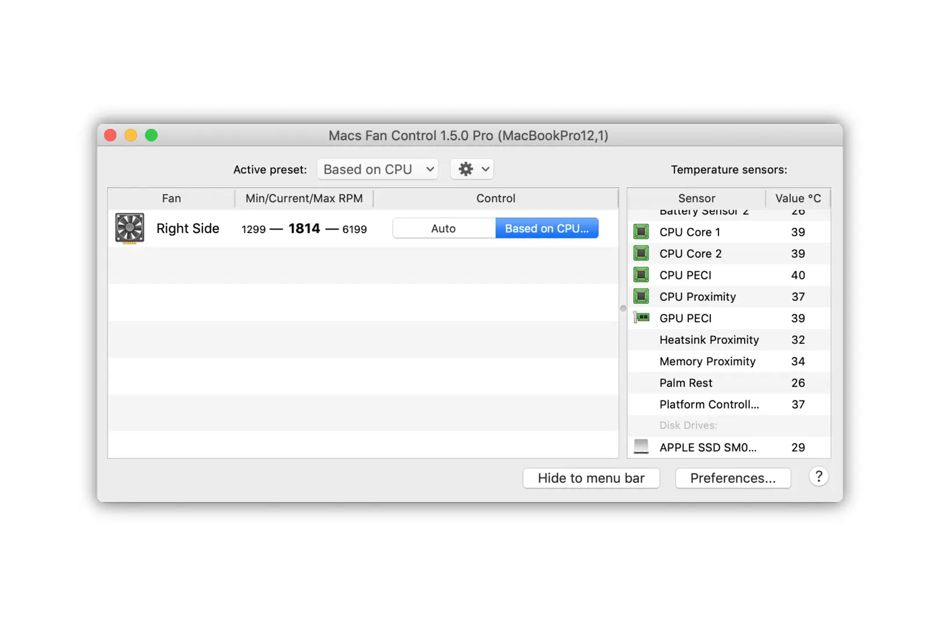Click the CPU Proximity chip icon

pyautogui.click(x=641, y=296)
